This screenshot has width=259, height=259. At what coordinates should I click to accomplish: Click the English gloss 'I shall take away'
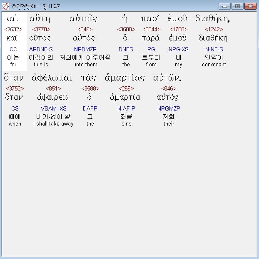point(53,123)
